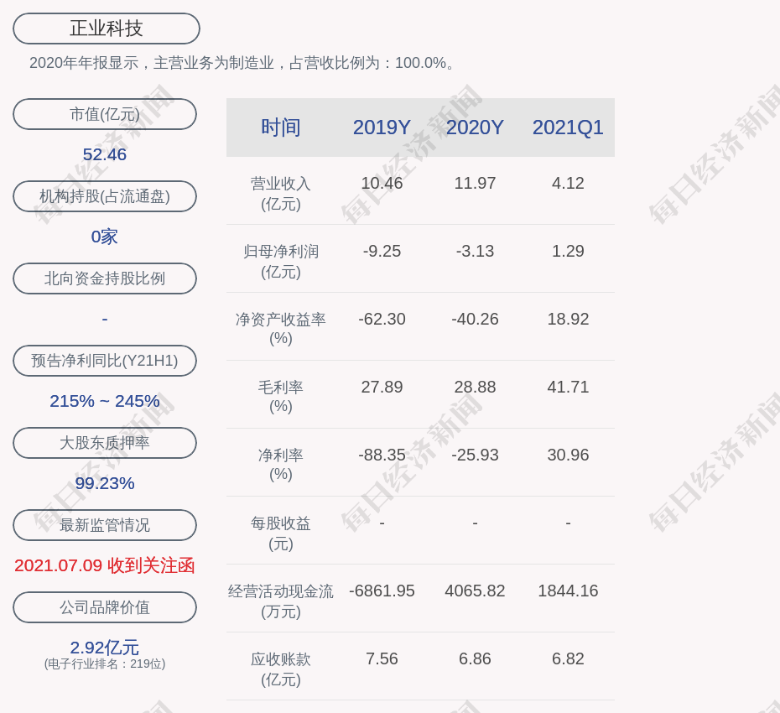Click the 正业科技 company name pill
The height and width of the screenshot is (713, 780).
(x=107, y=29)
